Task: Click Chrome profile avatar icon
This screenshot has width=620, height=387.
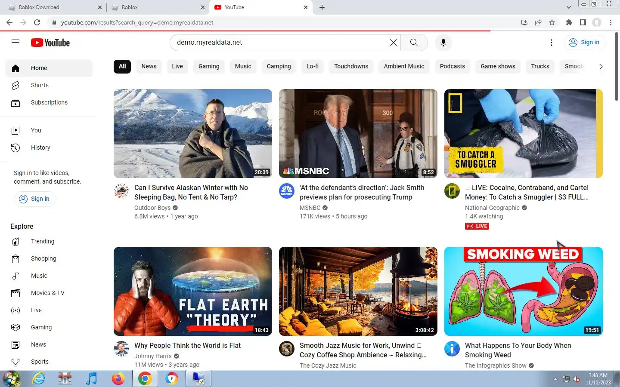Action: [597, 22]
